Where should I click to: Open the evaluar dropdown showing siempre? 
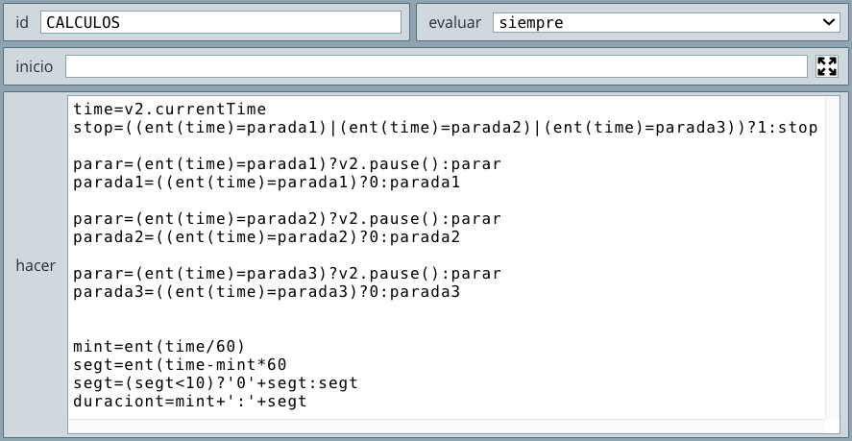667,22
